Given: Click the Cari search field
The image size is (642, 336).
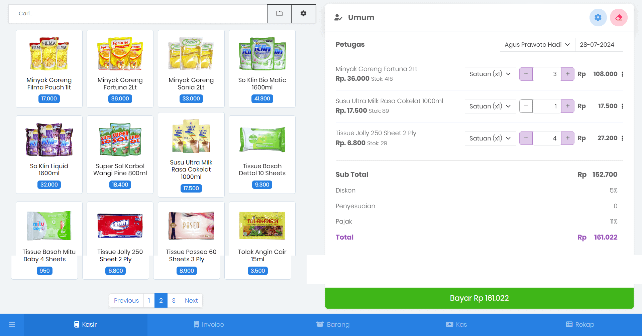Looking at the screenshot, I should (138, 14).
